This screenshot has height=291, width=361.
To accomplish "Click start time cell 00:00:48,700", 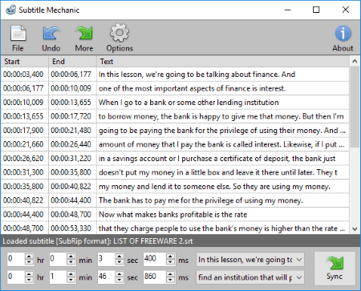I will click(x=23, y=228).
